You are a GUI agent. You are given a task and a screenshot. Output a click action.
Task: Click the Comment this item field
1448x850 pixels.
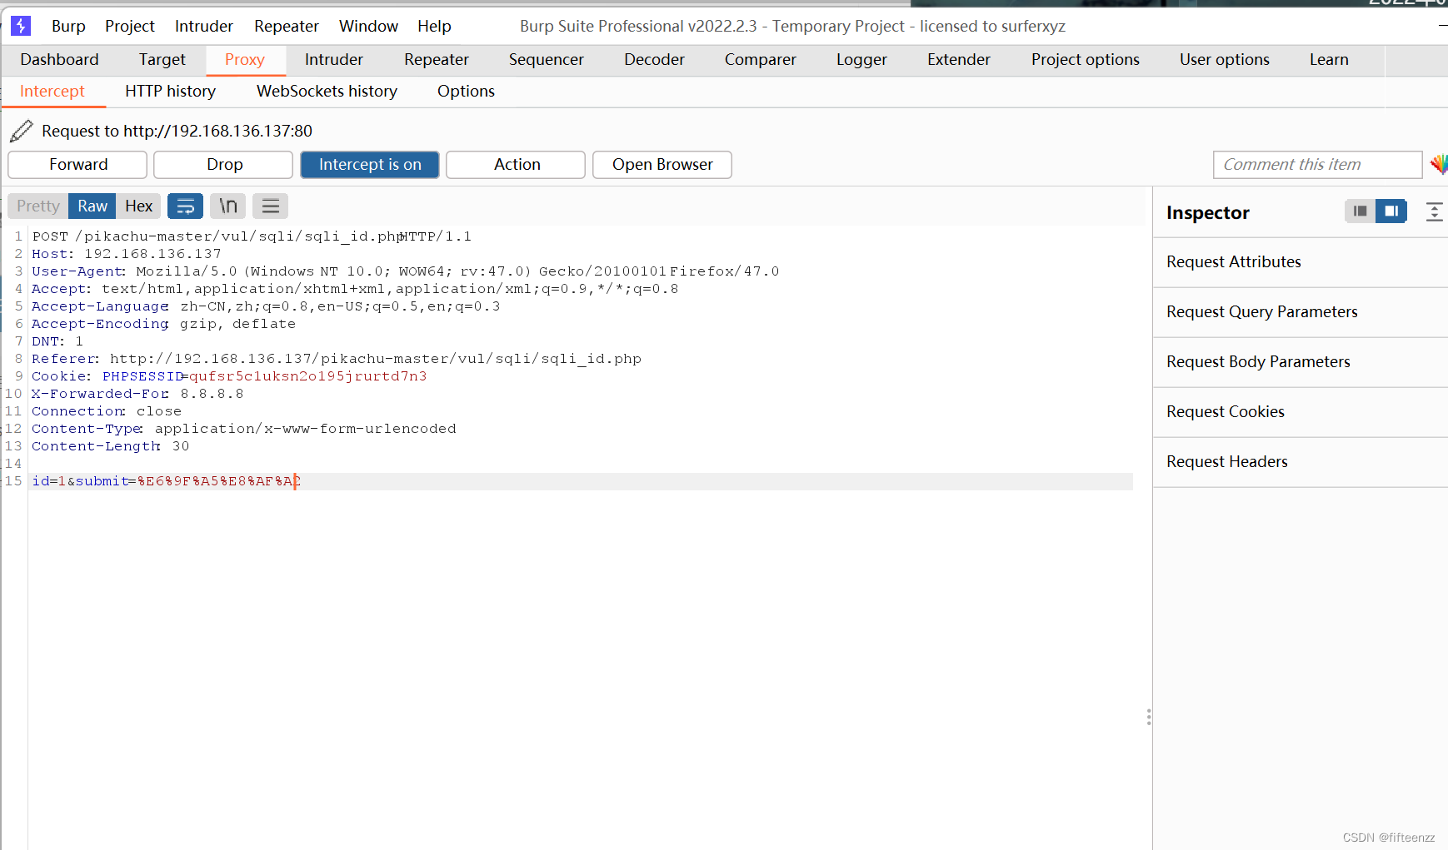click(1317, 165)
